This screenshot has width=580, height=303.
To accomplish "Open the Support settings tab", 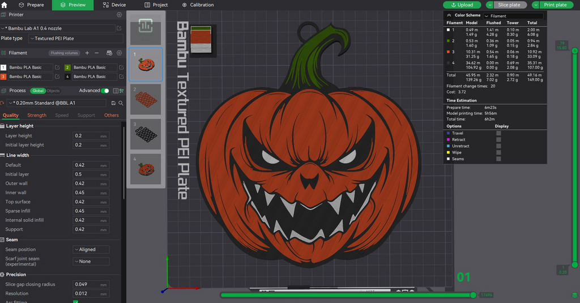I will click(x=86, y=116).
